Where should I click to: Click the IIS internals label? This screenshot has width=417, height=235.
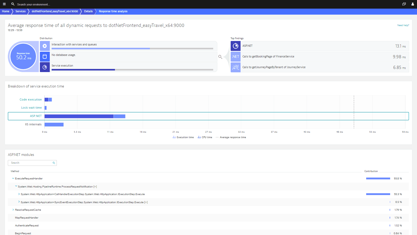[x=33, y=124]
